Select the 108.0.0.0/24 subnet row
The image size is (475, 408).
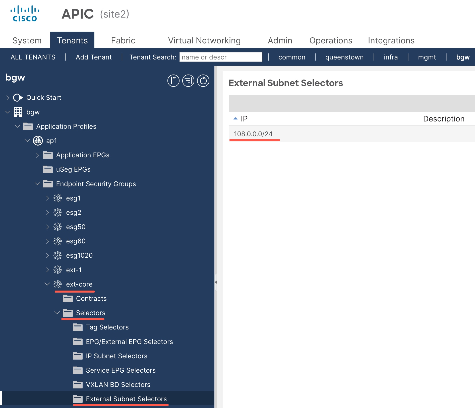(x=351, y=134)
